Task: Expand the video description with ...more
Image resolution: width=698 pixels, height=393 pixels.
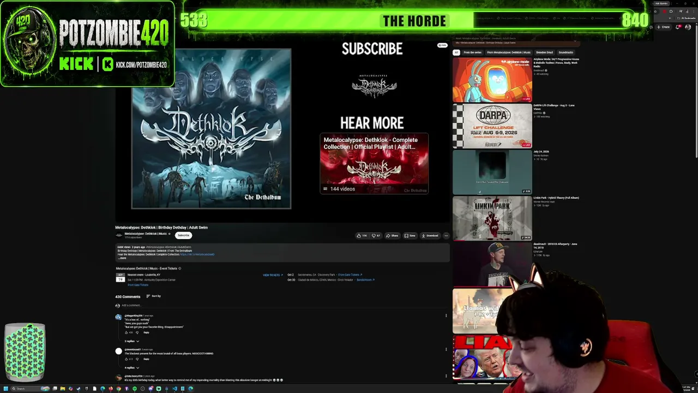Action: coord(122,258)
